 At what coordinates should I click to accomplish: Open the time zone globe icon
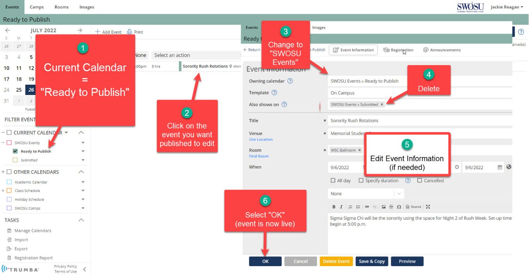tap(509, 167)
